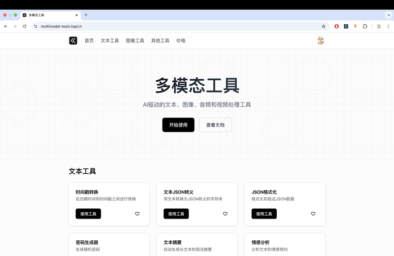
Task: Go to the 价格 pricing page
Action: [x=181, y=41]
